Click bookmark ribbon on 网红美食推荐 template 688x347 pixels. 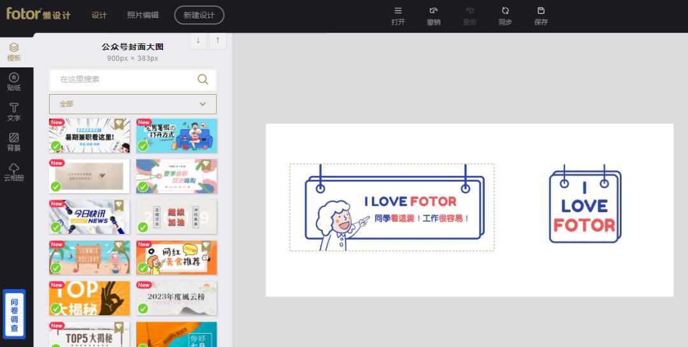tap(206, 247)
